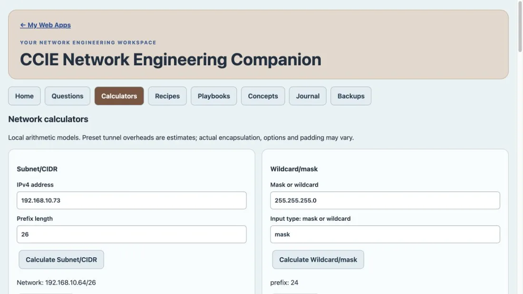Click the page vertical scrollbar thumb
The width and height of the screenshot is (523, 294).
(x=520, y=26)
